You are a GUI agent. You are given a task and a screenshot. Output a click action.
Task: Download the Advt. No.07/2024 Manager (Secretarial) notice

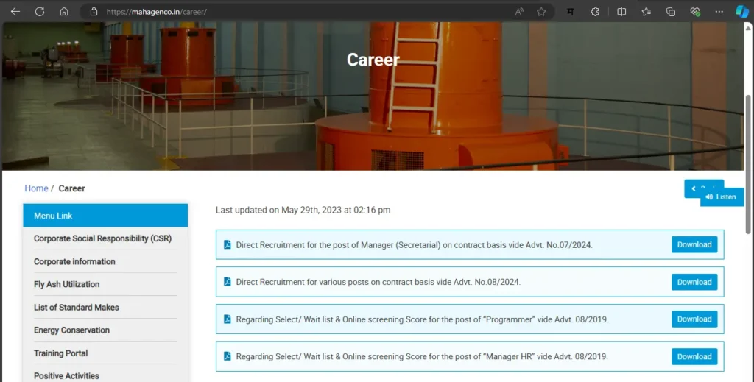coord(694,244)
